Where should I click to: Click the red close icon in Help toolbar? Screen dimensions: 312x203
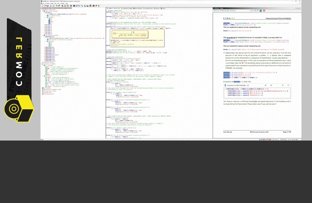tap(264, 11)
